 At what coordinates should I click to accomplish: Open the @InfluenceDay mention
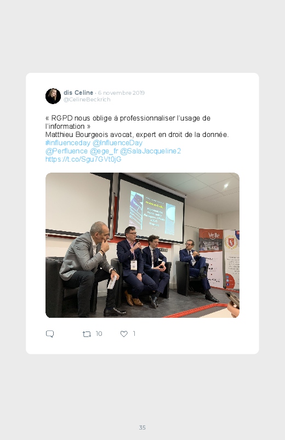(x=117, y=143)
